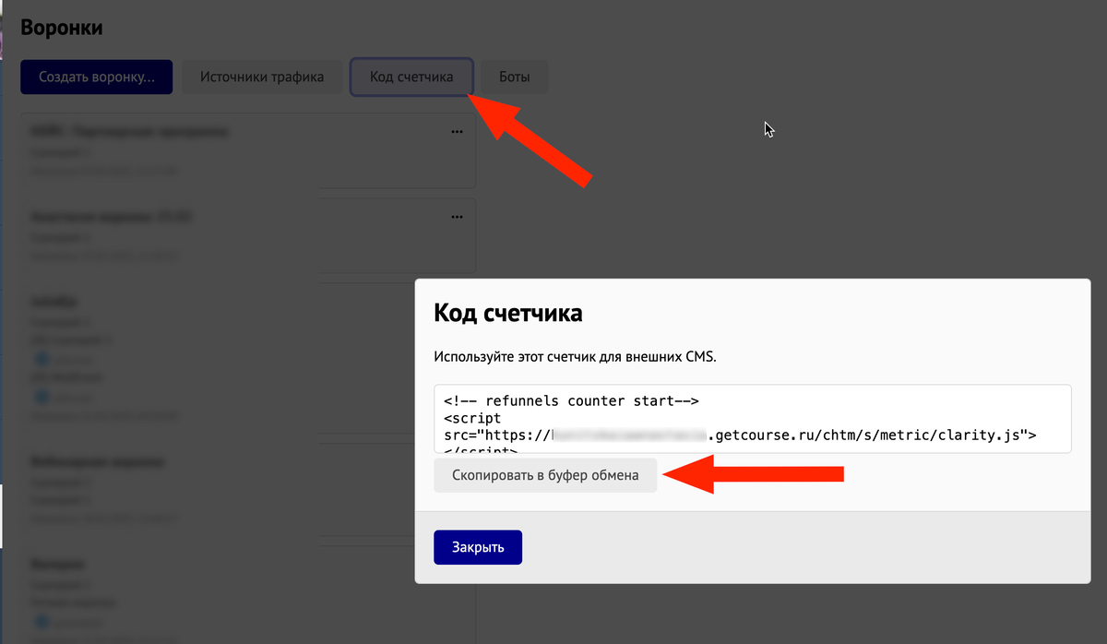
Task: Select the "Код счетчика" toolbar button
Action: point(411,78)
